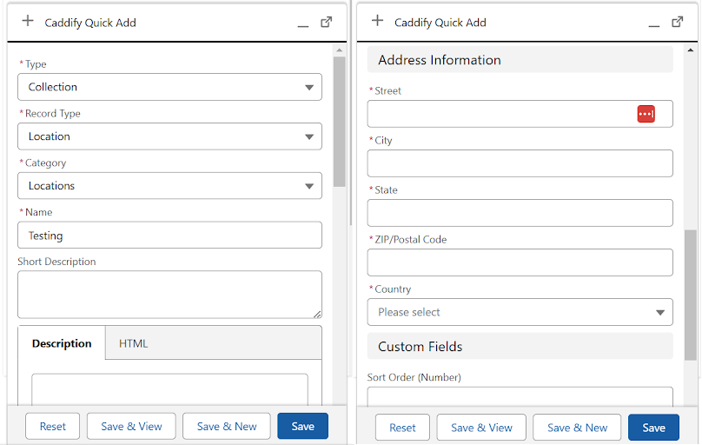Switch to the HTML tab

coord(133,343)
